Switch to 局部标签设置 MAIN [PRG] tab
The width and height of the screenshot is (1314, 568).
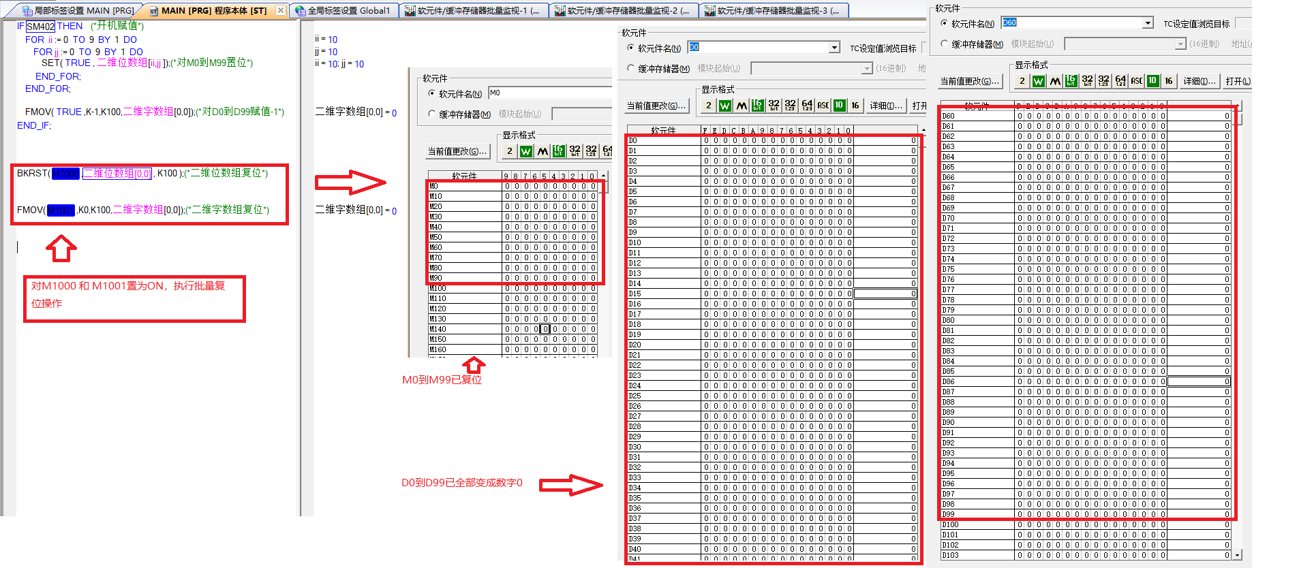click(x=77, y=11)
